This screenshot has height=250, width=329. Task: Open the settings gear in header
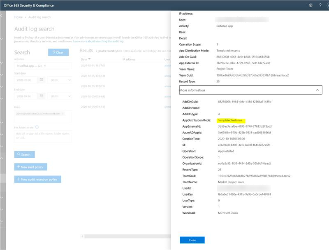(x=310, y=5)
